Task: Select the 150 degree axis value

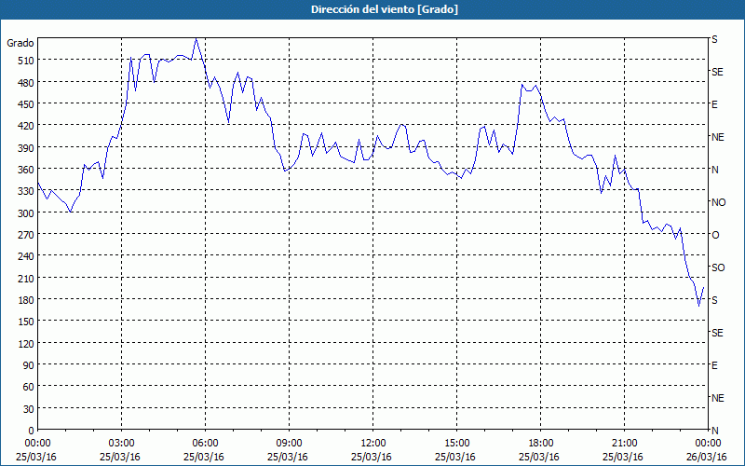Action: pyautogui.click(x=26, y=322)
